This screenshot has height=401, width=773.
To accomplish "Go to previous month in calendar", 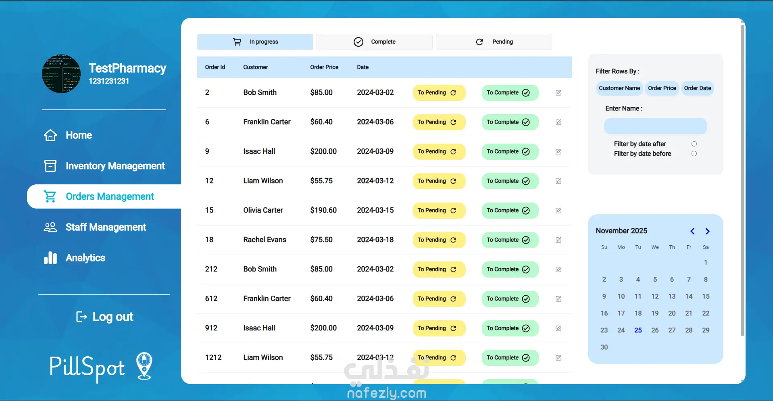I will pos(692,231).
